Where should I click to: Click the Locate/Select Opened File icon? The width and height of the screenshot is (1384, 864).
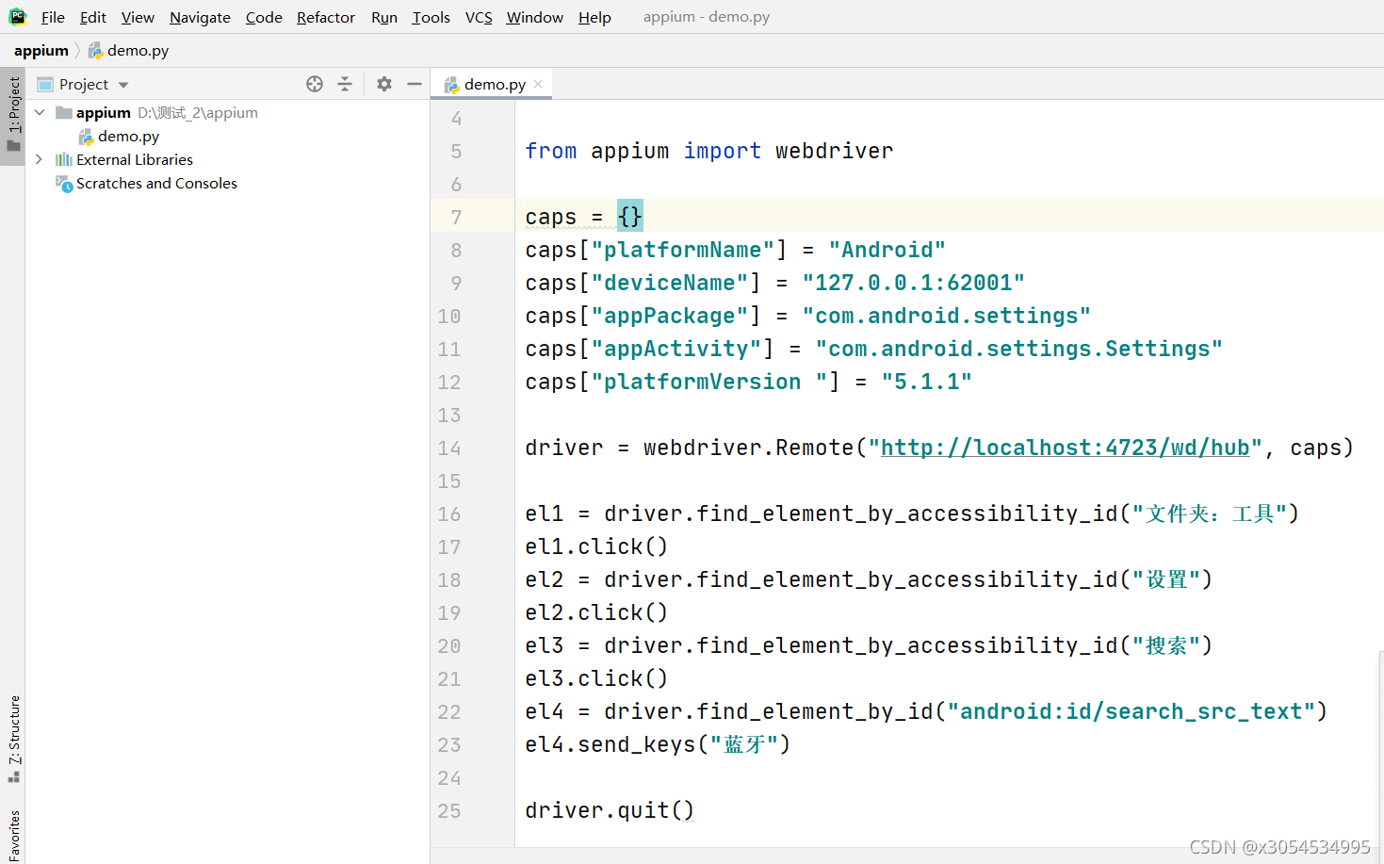(315, 84)
